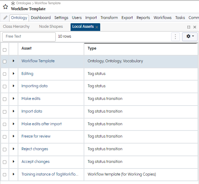Open the Accept changes link
The image size is (199, 184).
click(x=36, y=161)
